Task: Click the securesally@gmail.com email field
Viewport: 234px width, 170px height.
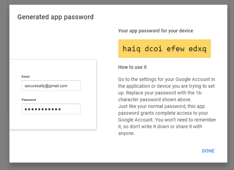Action: click(51, 86)
